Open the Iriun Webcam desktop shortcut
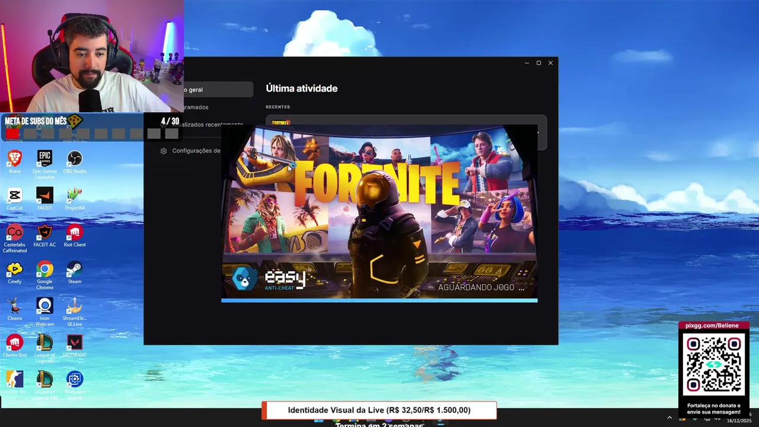The height and width of the screenshot is (427, 759). click(44, 312)
